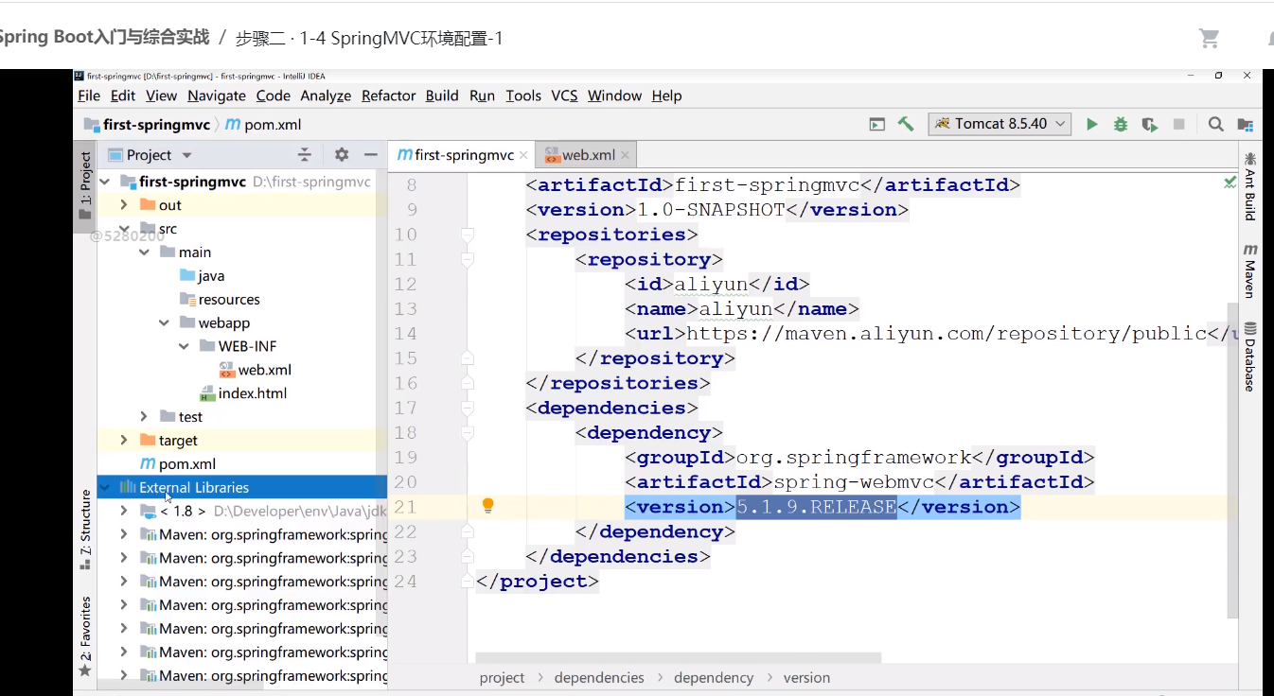The width and height of the screenshot is (1274, 696).
Task: Expand the out folder
Action: 124,205
